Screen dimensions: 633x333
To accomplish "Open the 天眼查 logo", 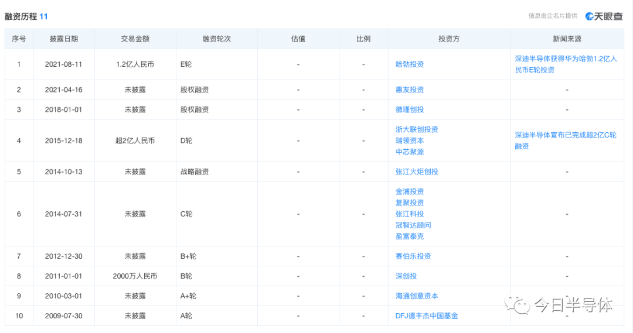I will tap(604, 16).
